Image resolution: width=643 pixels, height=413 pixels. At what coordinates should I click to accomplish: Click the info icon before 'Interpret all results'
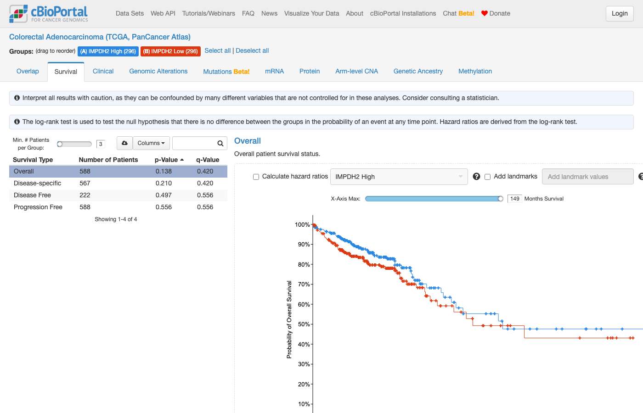(17, 98)
